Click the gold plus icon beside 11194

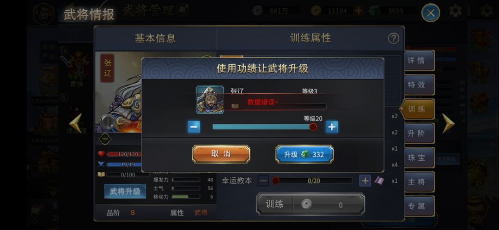(359, 11)
